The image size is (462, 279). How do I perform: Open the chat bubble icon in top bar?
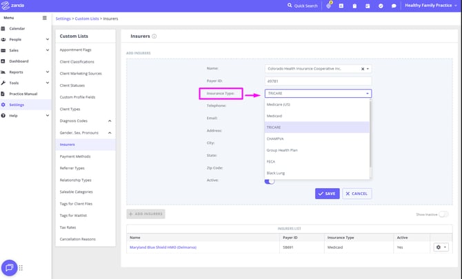coord(394,6)
